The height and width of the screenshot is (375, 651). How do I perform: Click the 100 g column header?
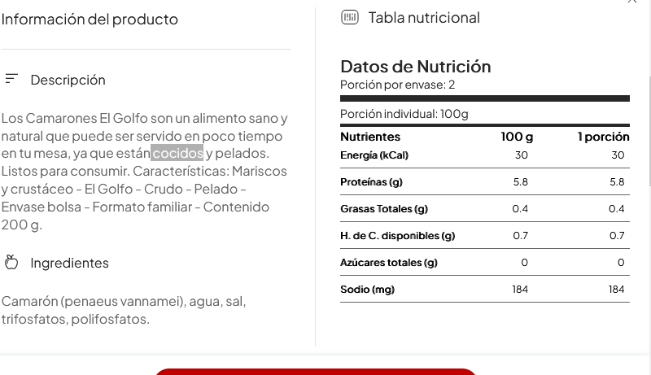(x=517, y=137)
